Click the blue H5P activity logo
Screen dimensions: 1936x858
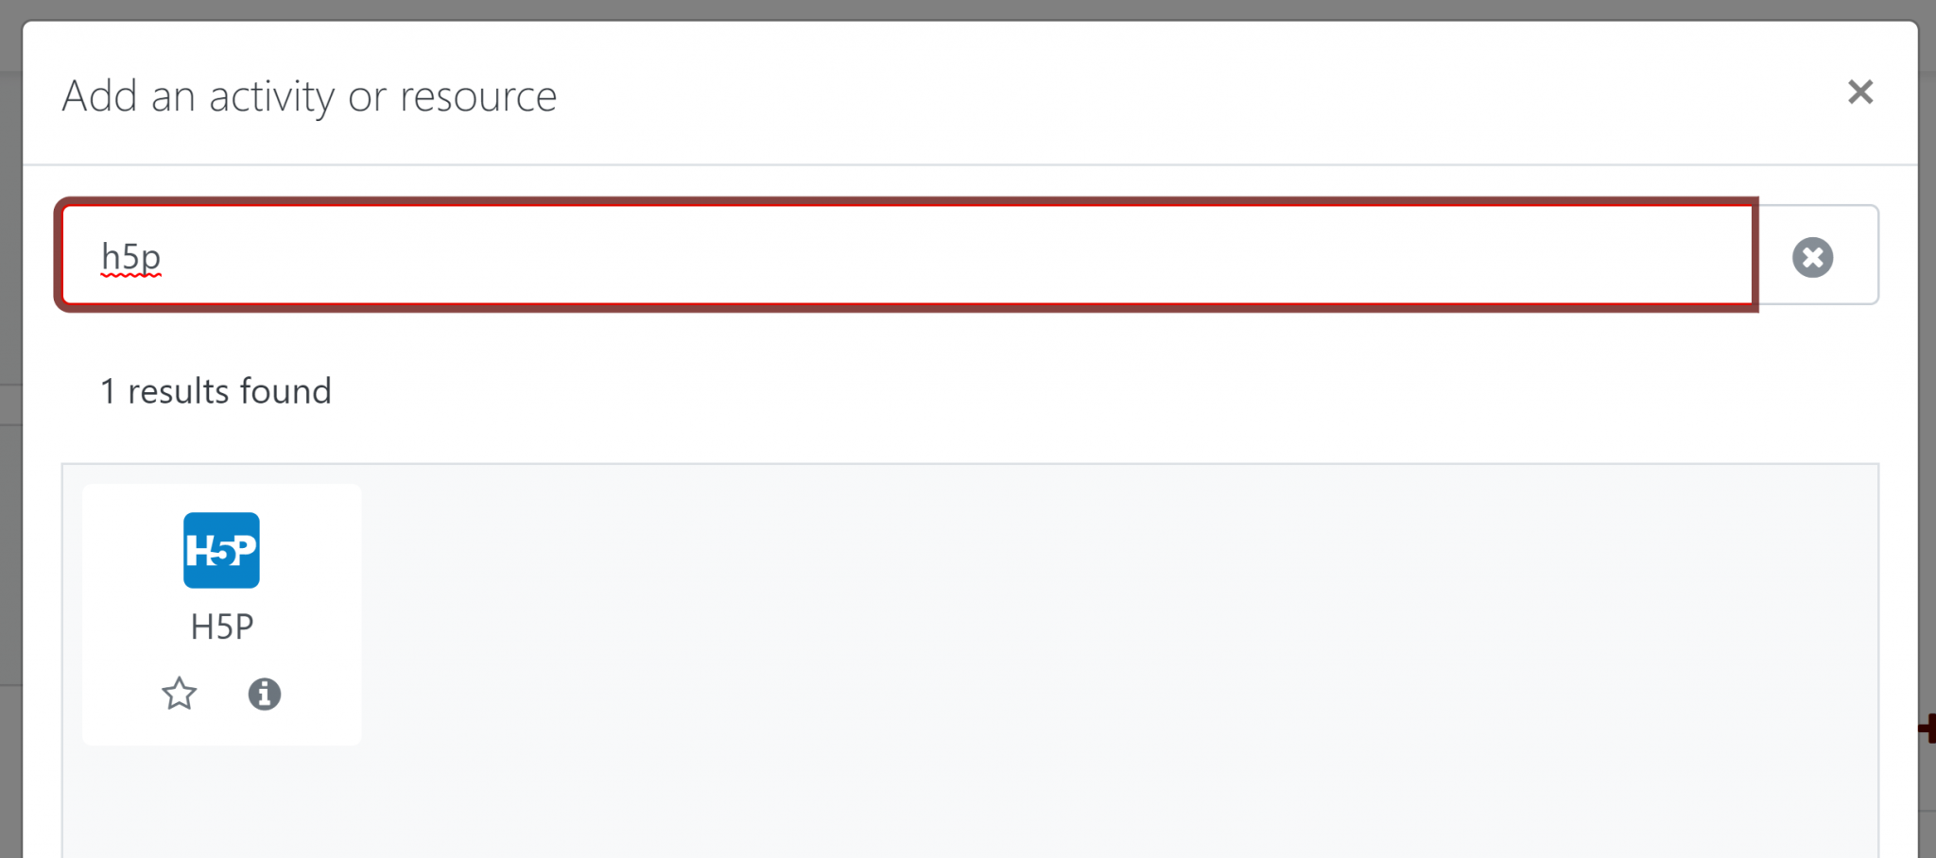coord(221,551)
